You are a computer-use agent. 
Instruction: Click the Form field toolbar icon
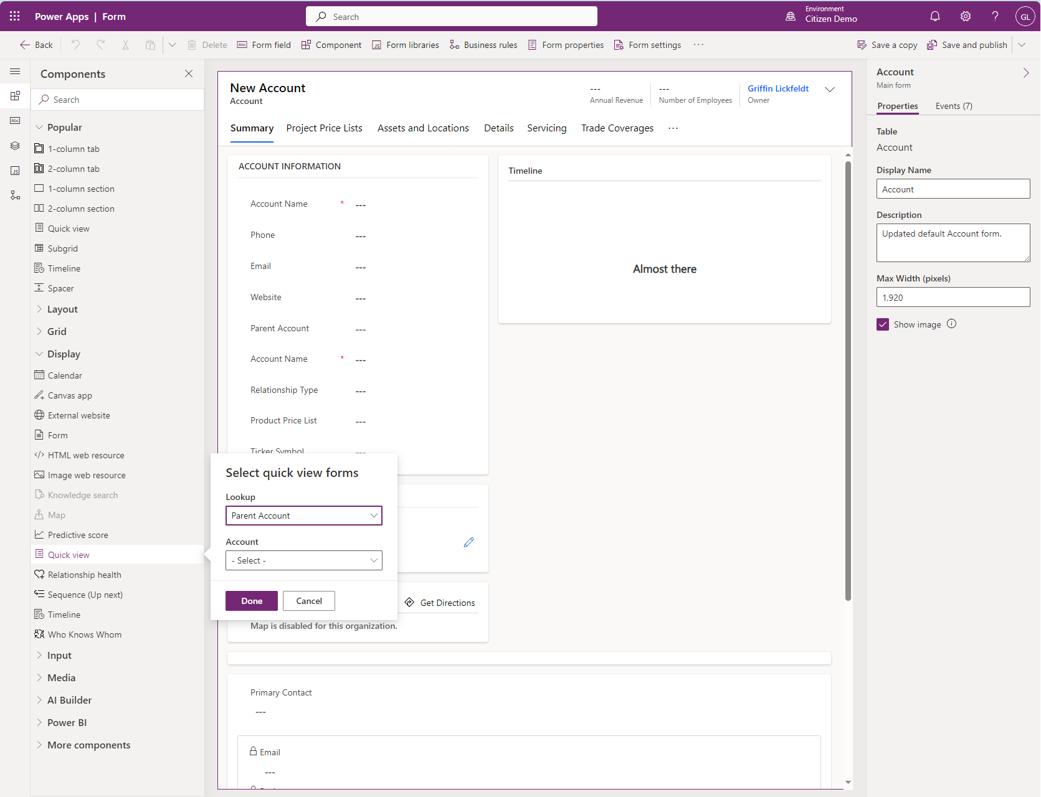click(264, 44)
